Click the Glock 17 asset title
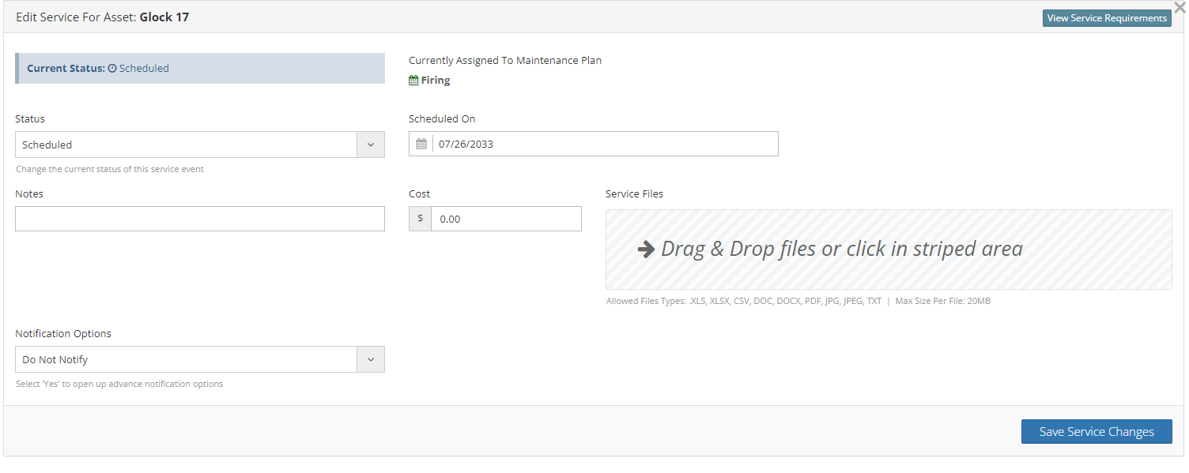Image resolution: width=1189 pixels, height=473 pixels. 164,17
